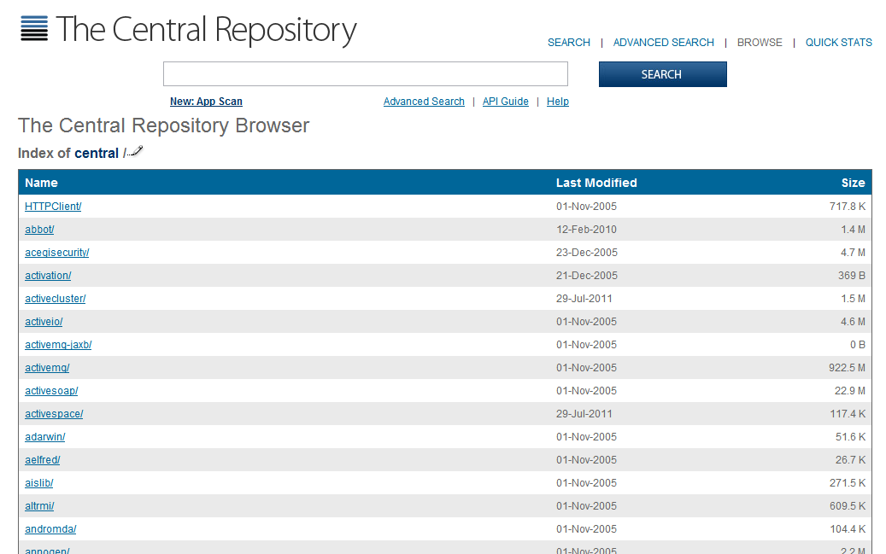Select the 12-Feb-2010 date for abbot
The width and height of the screenshot is (886, 554).
(586, 230)
